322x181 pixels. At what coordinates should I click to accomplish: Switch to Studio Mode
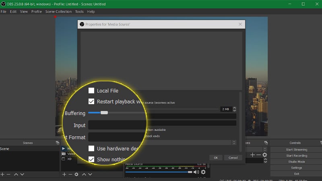click(x=297, y=162)
